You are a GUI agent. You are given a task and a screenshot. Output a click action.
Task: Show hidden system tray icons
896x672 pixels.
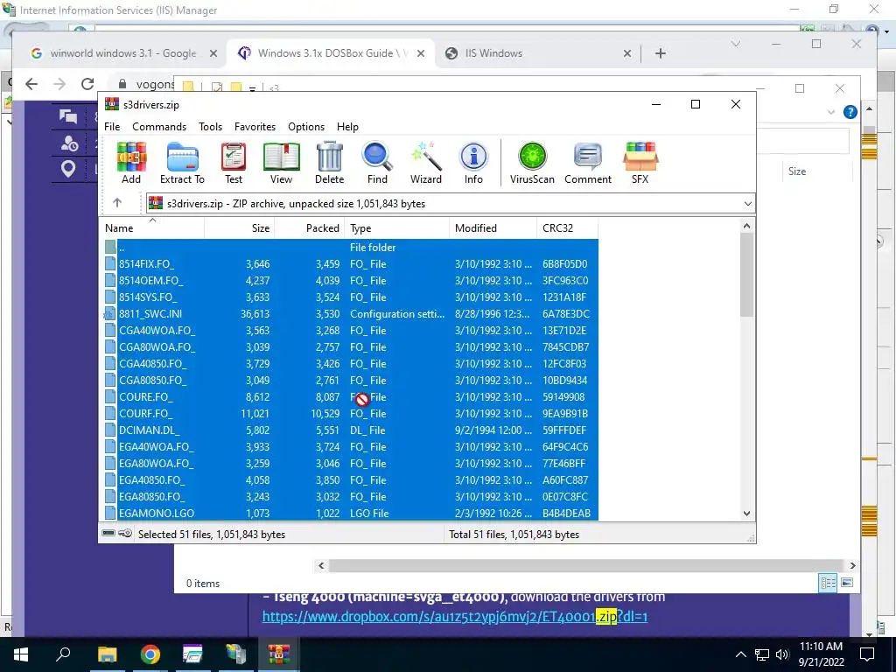pos(740,654)
